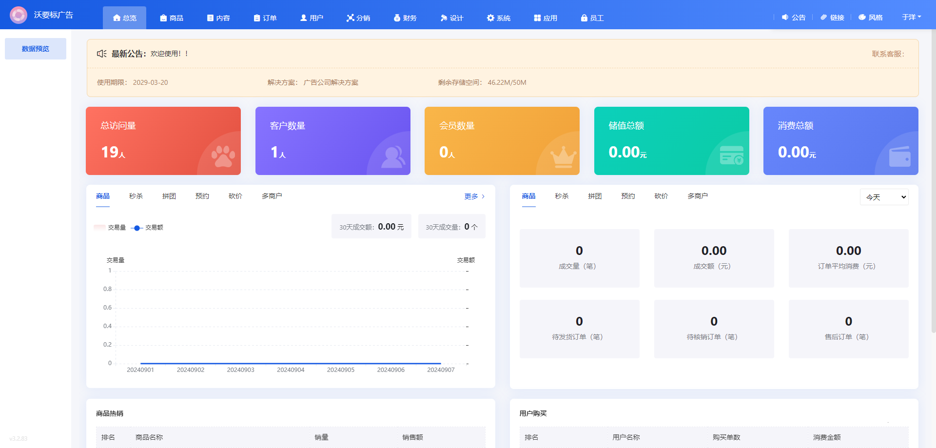Viewport: 936px width, 448px height.
Task: Click the 更多 chevron link
Action: 474,196
